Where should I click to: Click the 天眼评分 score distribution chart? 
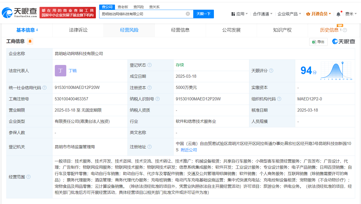point(336,71)
